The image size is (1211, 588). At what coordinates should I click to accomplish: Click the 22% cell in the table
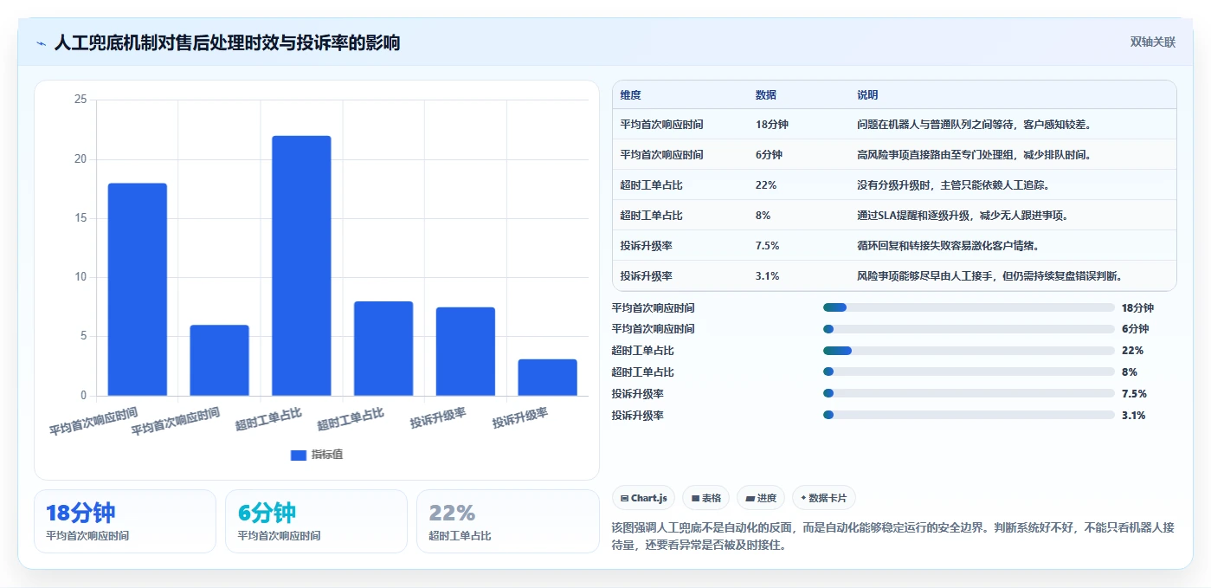766,185
